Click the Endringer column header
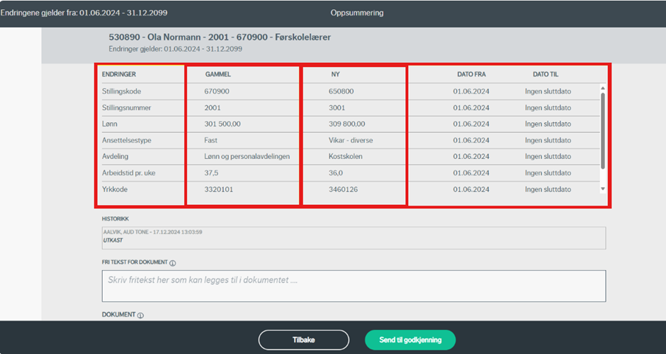This screenshot has height=354, width=666. pyautogui.click(x=119, y=74)
